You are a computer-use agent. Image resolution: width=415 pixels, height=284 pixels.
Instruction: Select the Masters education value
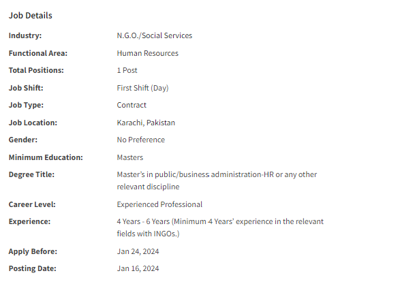pos(130,157)
